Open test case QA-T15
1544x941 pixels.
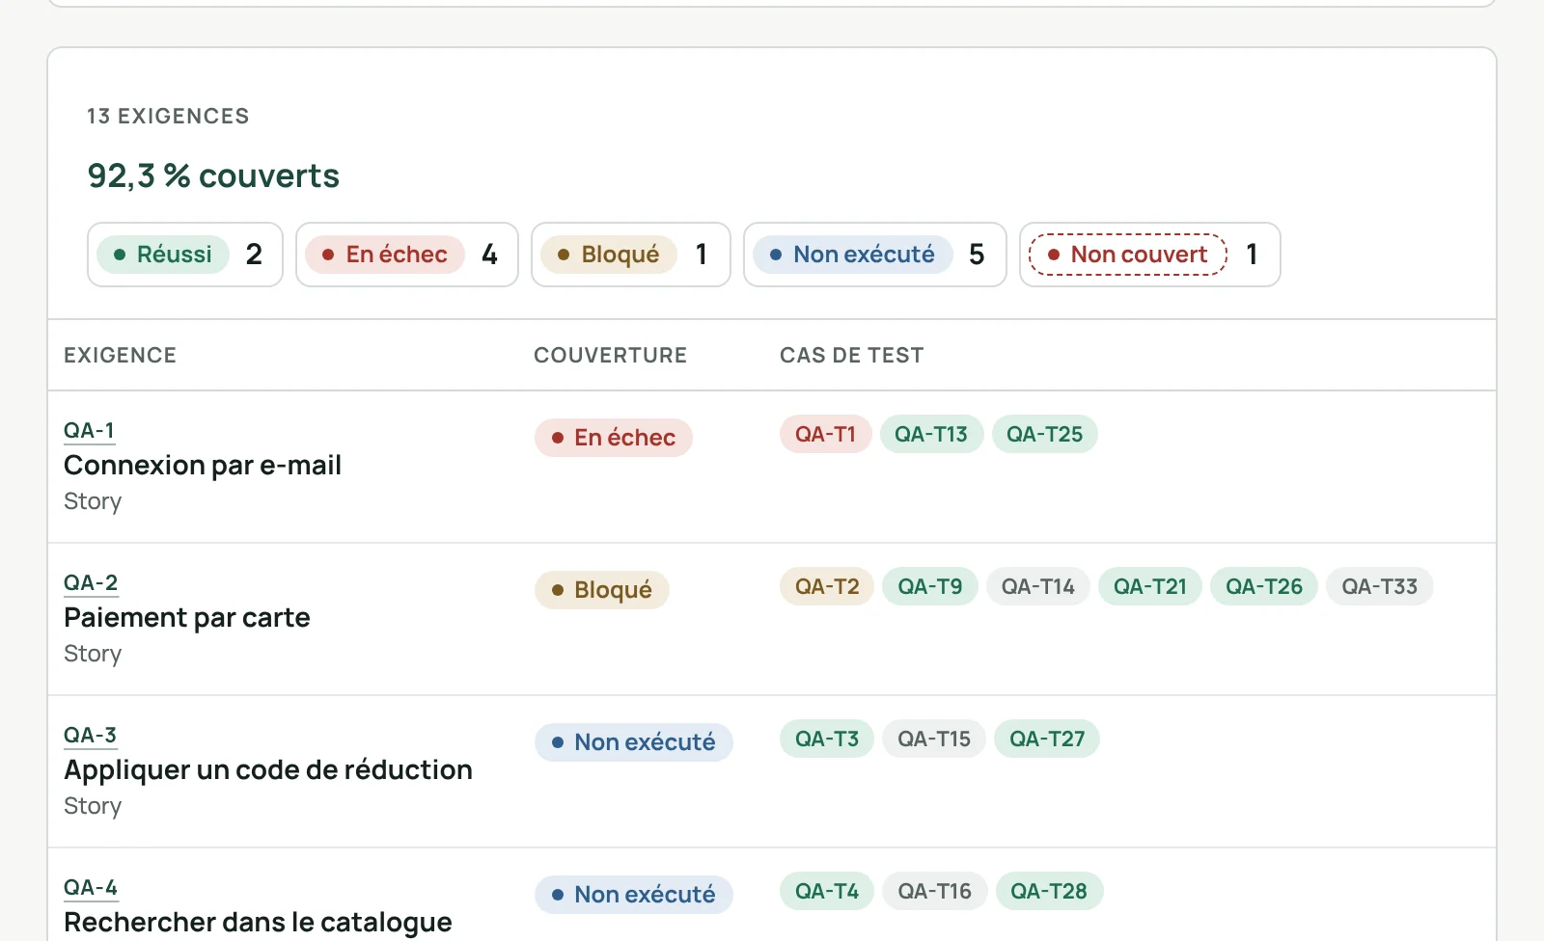pos(934,739)
